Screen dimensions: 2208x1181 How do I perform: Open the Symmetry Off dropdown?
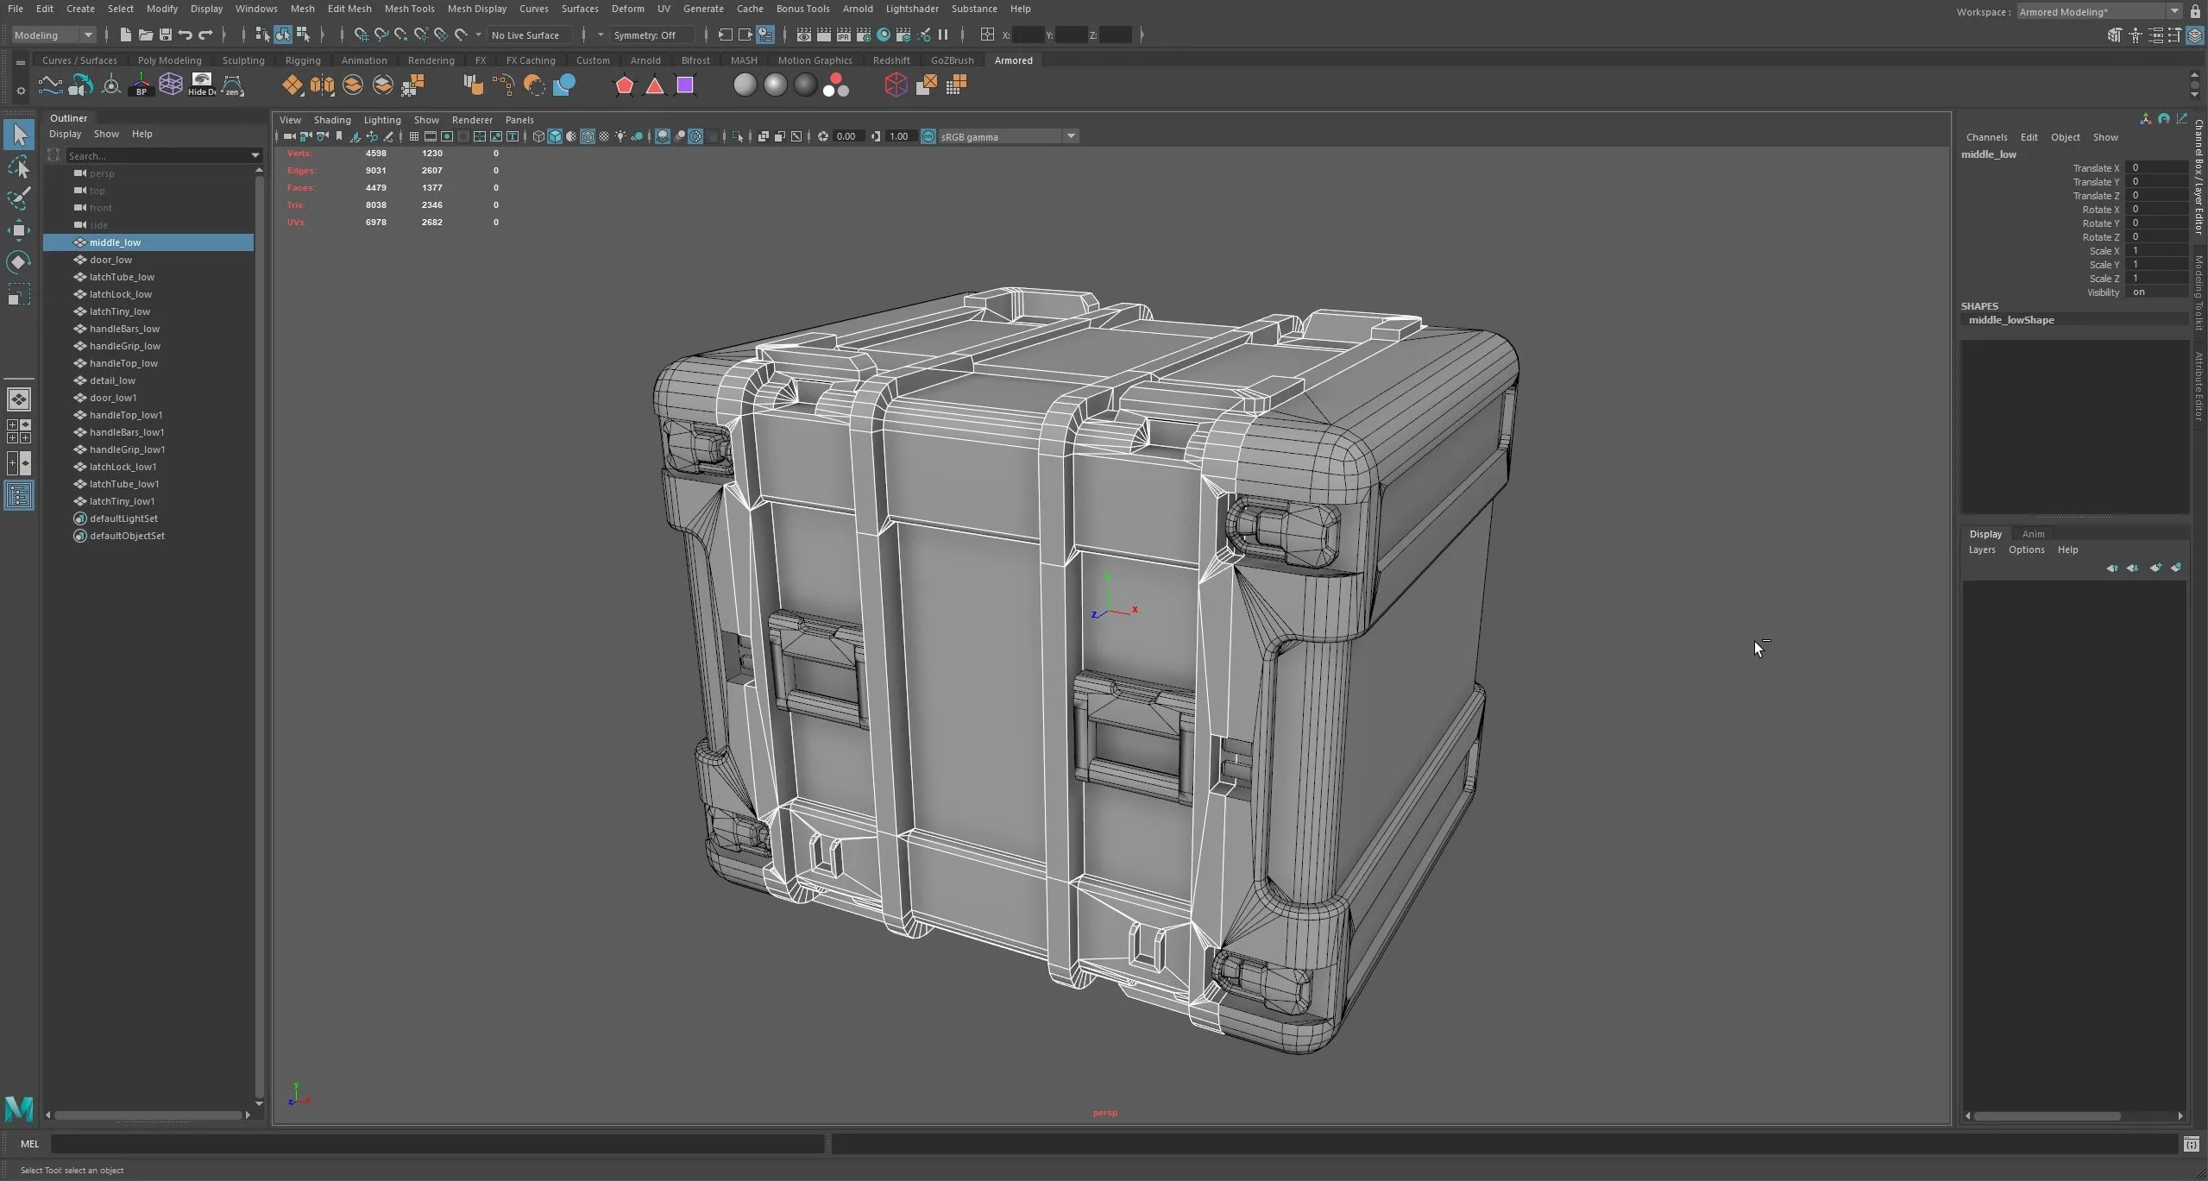click(x=651, y=35)
